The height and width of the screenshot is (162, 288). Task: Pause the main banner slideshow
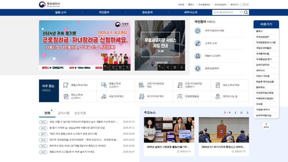pyautogui.click(x=120, y=67)
